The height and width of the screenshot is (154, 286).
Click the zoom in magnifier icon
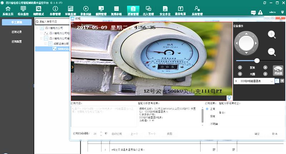272,35
